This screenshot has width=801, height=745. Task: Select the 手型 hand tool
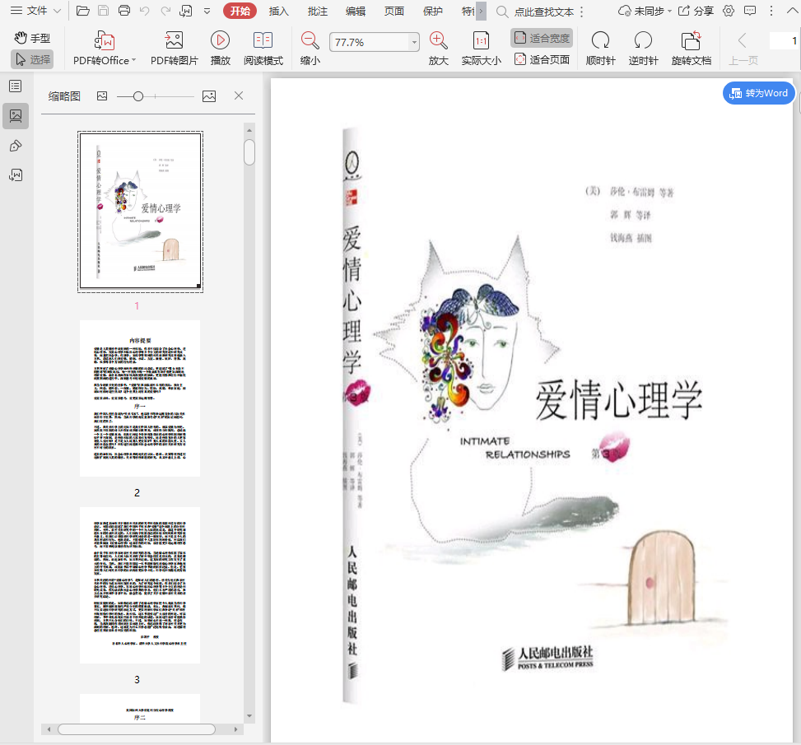coord(32,38)
